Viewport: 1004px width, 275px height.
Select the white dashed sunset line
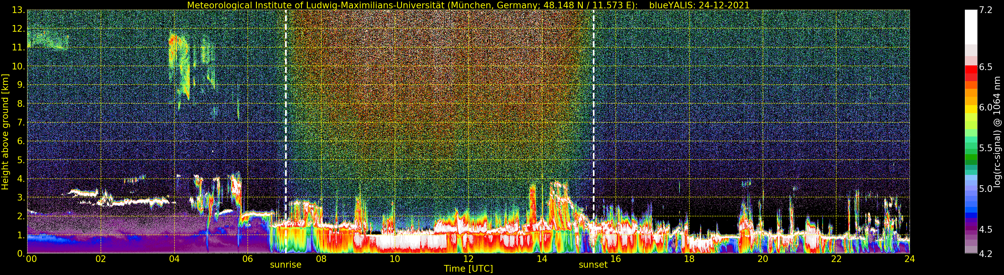point(594,117)
